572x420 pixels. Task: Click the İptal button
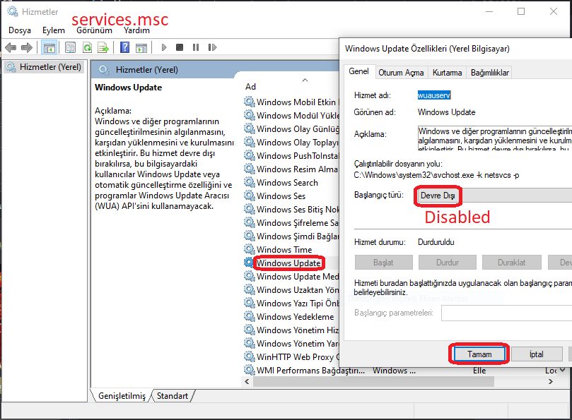537,354
